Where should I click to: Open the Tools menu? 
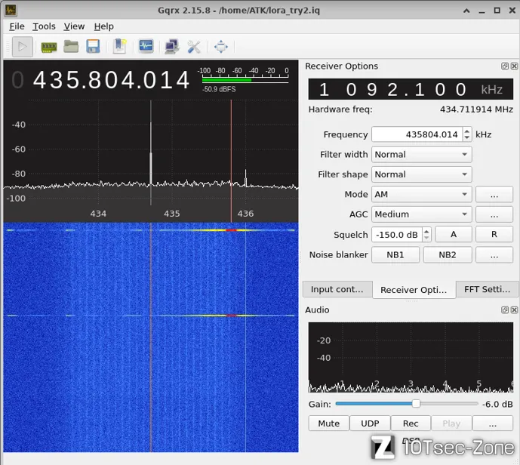click(x=44, y=26)
